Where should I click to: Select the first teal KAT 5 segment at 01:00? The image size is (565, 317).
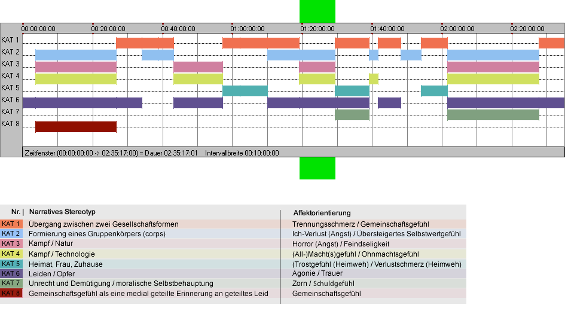click(x=245, y=91)
